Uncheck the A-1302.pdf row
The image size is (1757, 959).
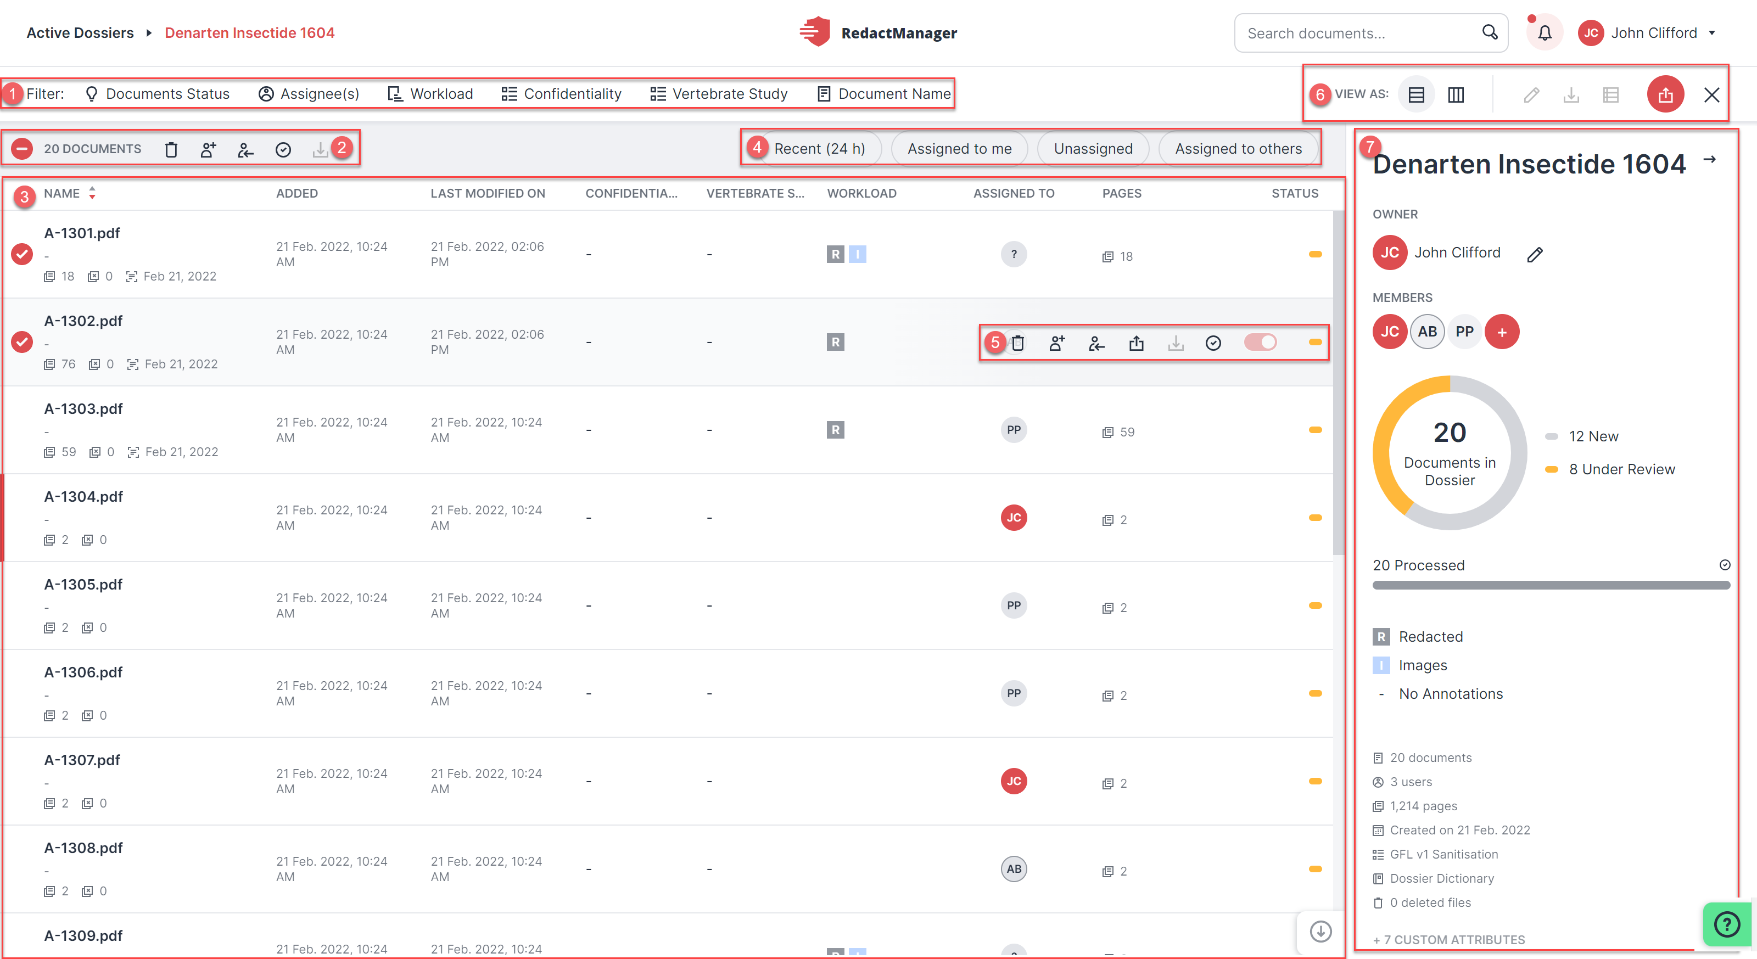coord(22,342)
